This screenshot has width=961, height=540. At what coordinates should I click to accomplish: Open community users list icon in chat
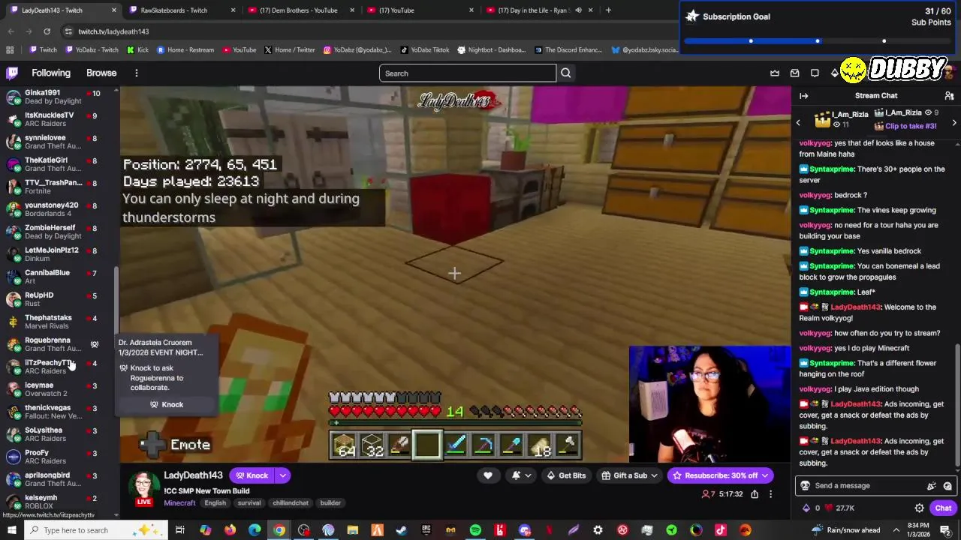tap(949, 96)
